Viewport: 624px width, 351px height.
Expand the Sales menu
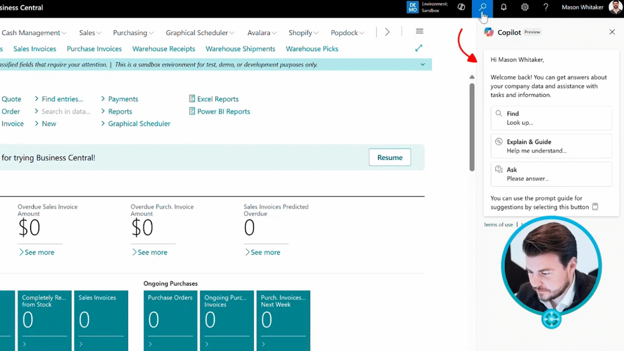tap(90, 33)
